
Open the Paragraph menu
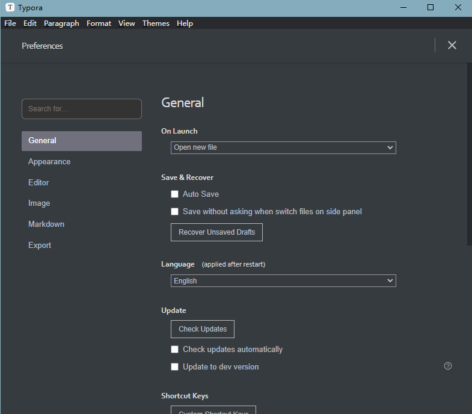(61, 23)
